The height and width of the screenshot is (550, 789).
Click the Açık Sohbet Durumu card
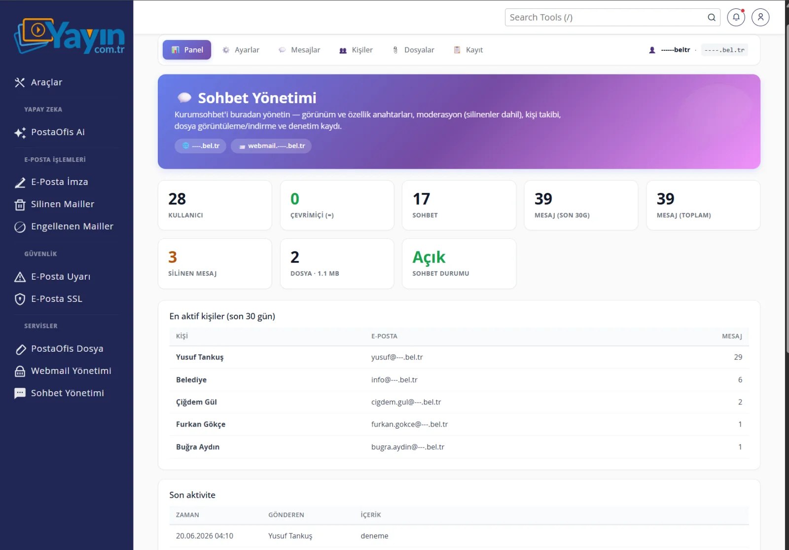(459, 264)
